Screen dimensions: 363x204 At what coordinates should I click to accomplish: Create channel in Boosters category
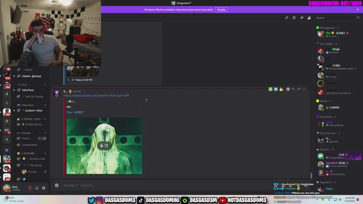[x=45, y=105]
